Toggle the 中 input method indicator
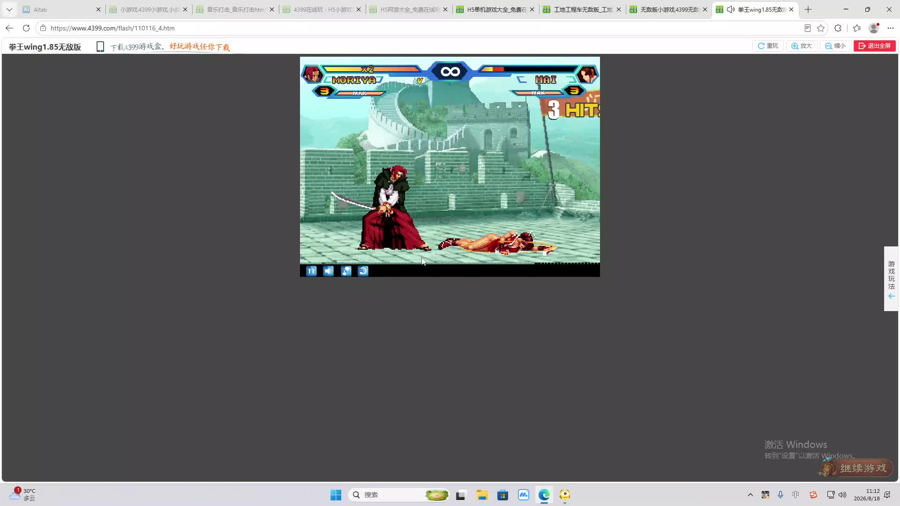900x506 pixels. tap(795, 495)
